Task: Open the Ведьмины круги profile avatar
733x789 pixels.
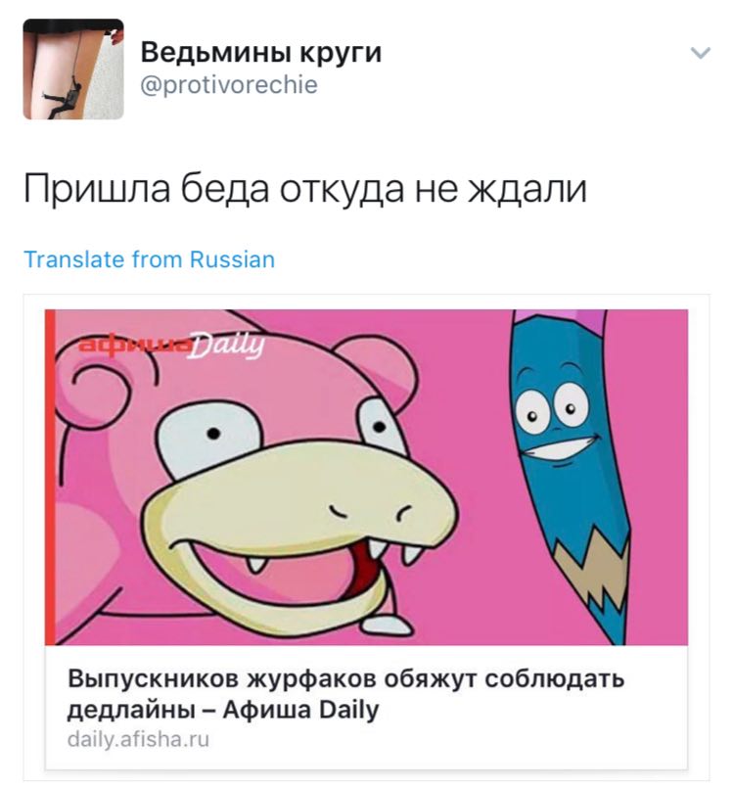Action: pos(73,69)
